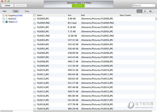
Task: Switch to cover flow view icon
Action: click(150, 11)
